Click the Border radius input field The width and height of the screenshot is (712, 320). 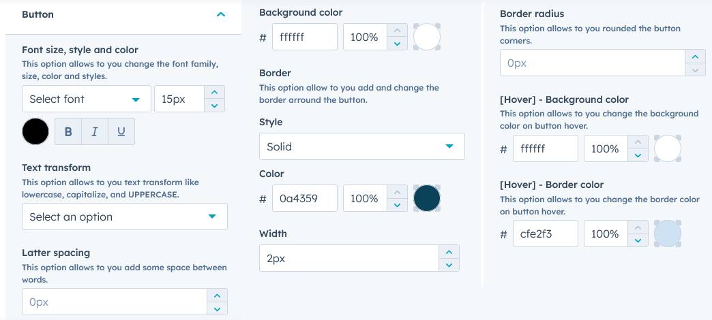point(591,63)
